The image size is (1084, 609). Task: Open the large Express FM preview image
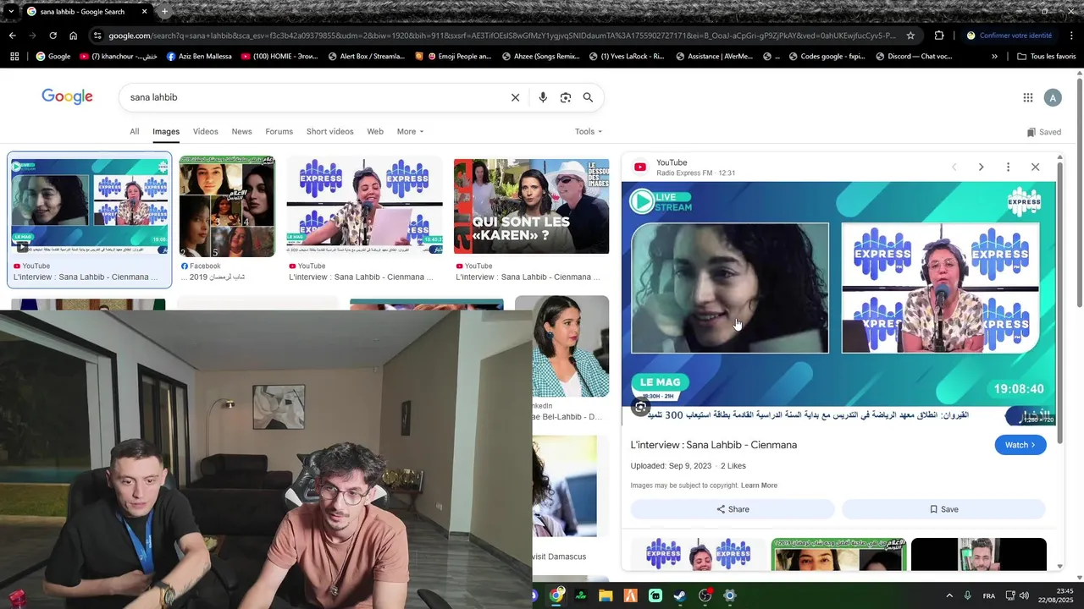[x=838, y=304]
